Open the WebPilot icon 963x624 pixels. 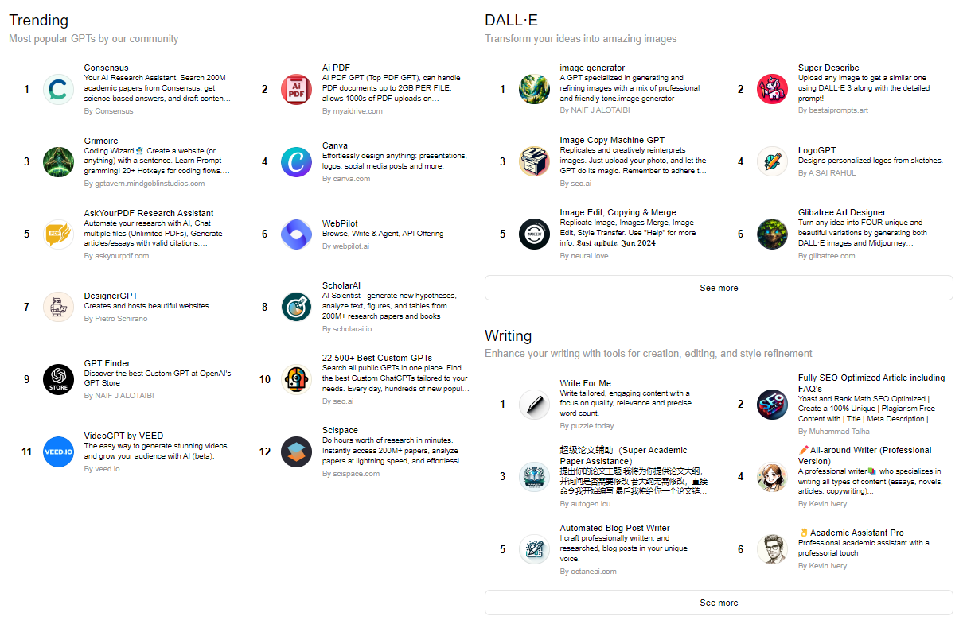(297, 234)
